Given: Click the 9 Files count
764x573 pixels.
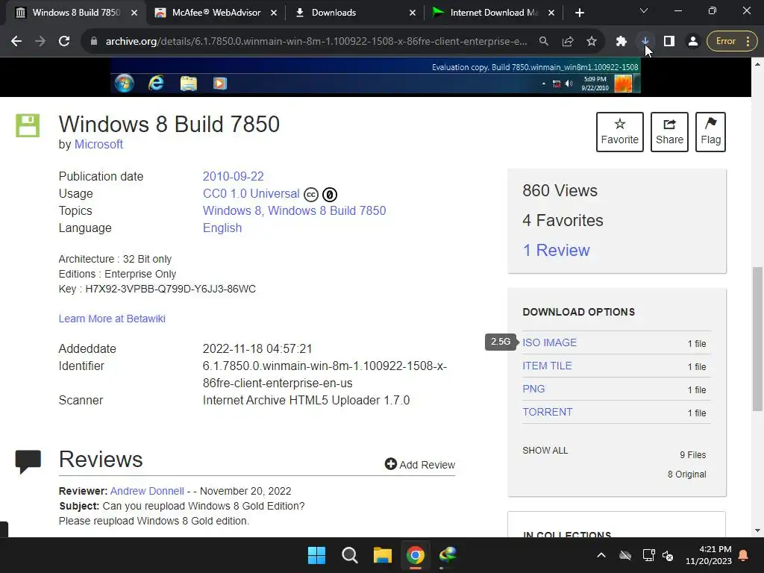Looking at the screenshot, I should (x=693, y=454).
